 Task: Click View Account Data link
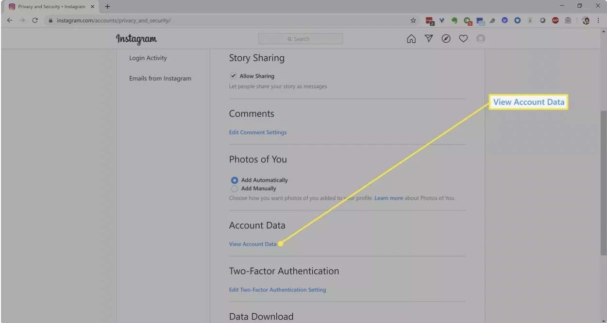click(253, 244)
